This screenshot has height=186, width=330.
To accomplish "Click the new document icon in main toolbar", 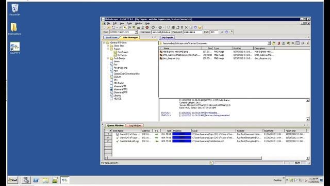I will coord(113,27).
